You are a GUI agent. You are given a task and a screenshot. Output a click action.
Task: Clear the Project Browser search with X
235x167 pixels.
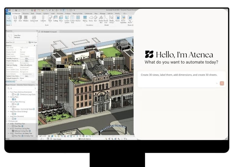click(x=35, y=88)
